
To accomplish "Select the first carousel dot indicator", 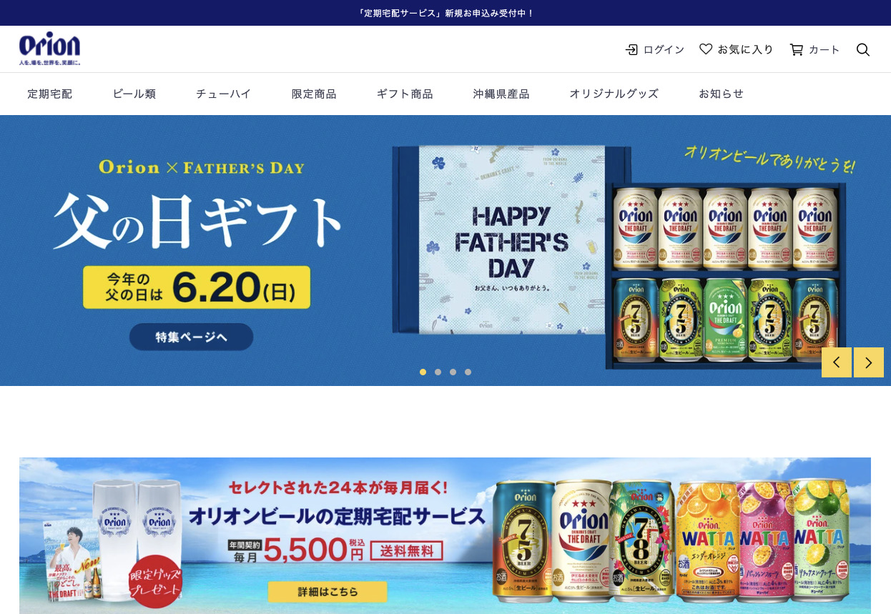I will (423, 372).
